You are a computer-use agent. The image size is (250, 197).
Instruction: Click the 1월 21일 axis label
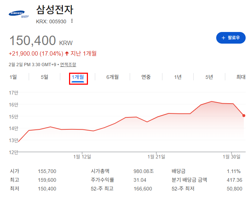click(156, 157)
